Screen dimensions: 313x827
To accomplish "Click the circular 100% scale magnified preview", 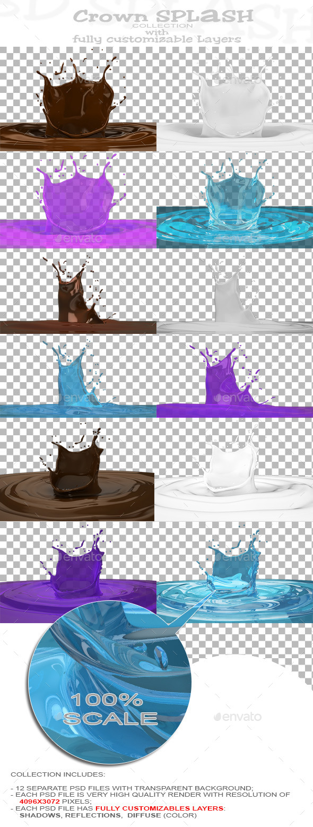I will (110, 682).
